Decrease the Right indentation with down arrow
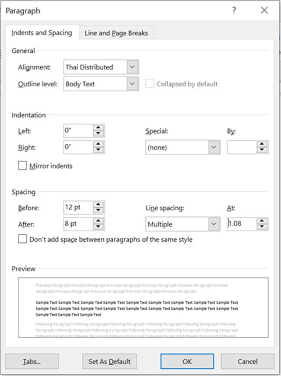 click(99, 150)
